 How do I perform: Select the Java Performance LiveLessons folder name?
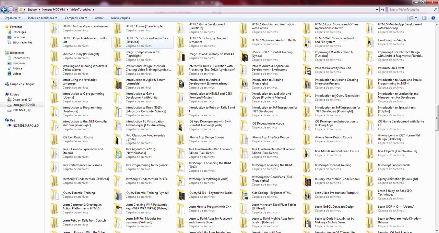point(82,165)
